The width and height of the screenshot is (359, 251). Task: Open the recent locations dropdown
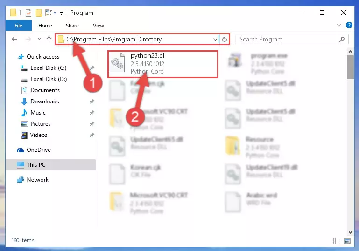click(39, 39)
